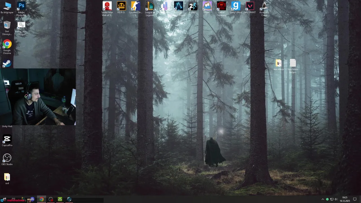Expand the hidden system tray icons
Image resolution: width=361 pixels, height=203 pixels.
pos(323,199)
